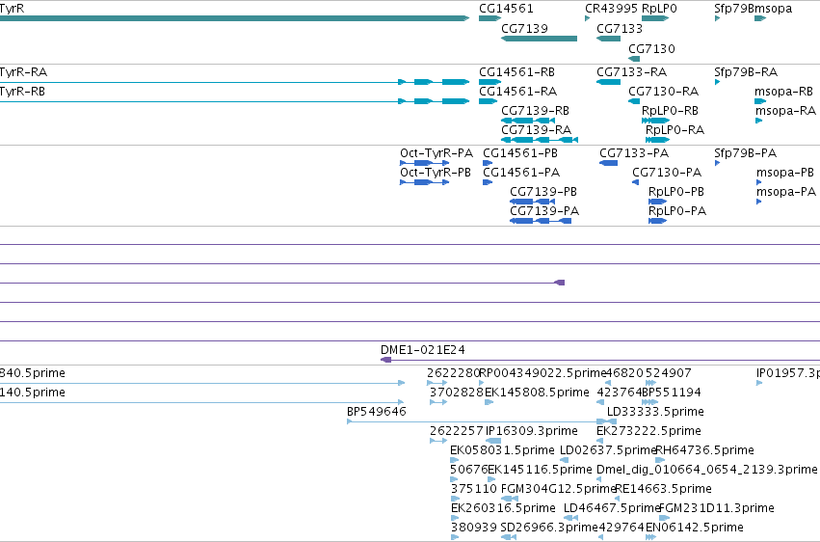Image resolution: width=820 pixels, height=542 pixels.
Task: Select the CG14561-PA protein label
Action: pos(521,173)
